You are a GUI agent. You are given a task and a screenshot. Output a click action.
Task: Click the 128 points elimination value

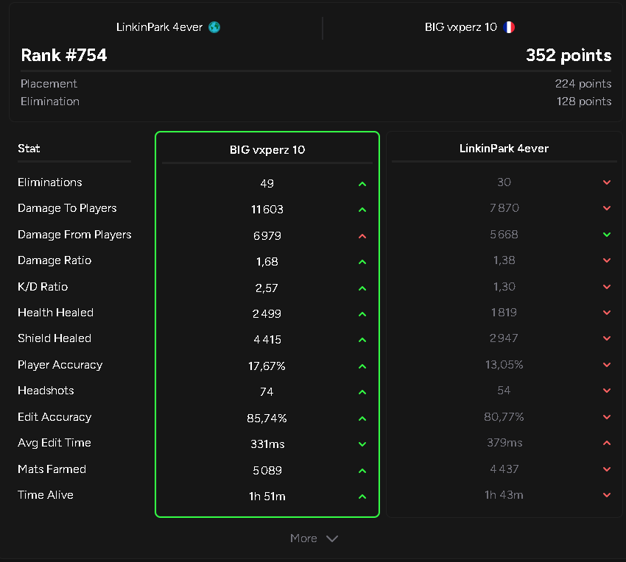coord(584,102)
